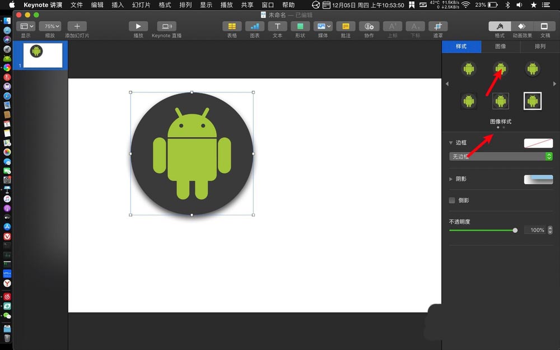Image resolution: width=560 pixels, height=350 pixels.
Task: Open the 媒体 media dropdown
Action: coord(323,26)
